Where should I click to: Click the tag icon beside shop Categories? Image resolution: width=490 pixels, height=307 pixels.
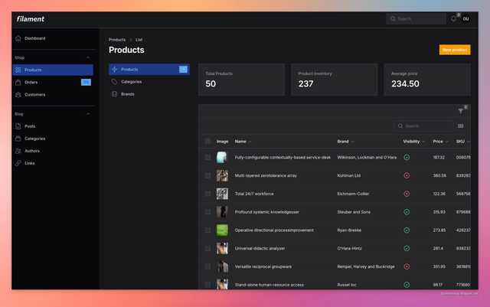click(114, 82)
